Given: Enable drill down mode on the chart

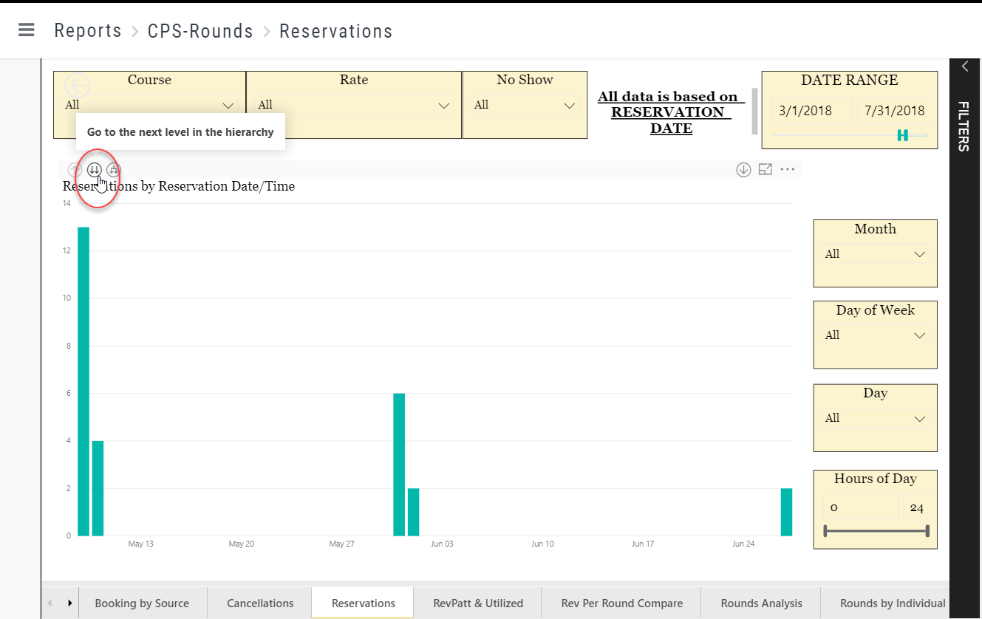Looking at the screenshot, I should tap(743, 169).
